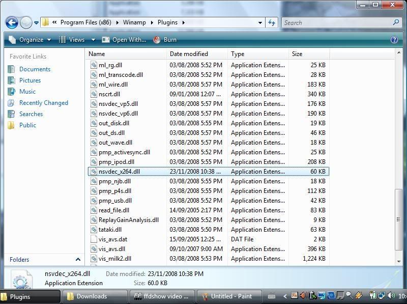Select pmp_usb.dll file icon

tap(94, 201)
